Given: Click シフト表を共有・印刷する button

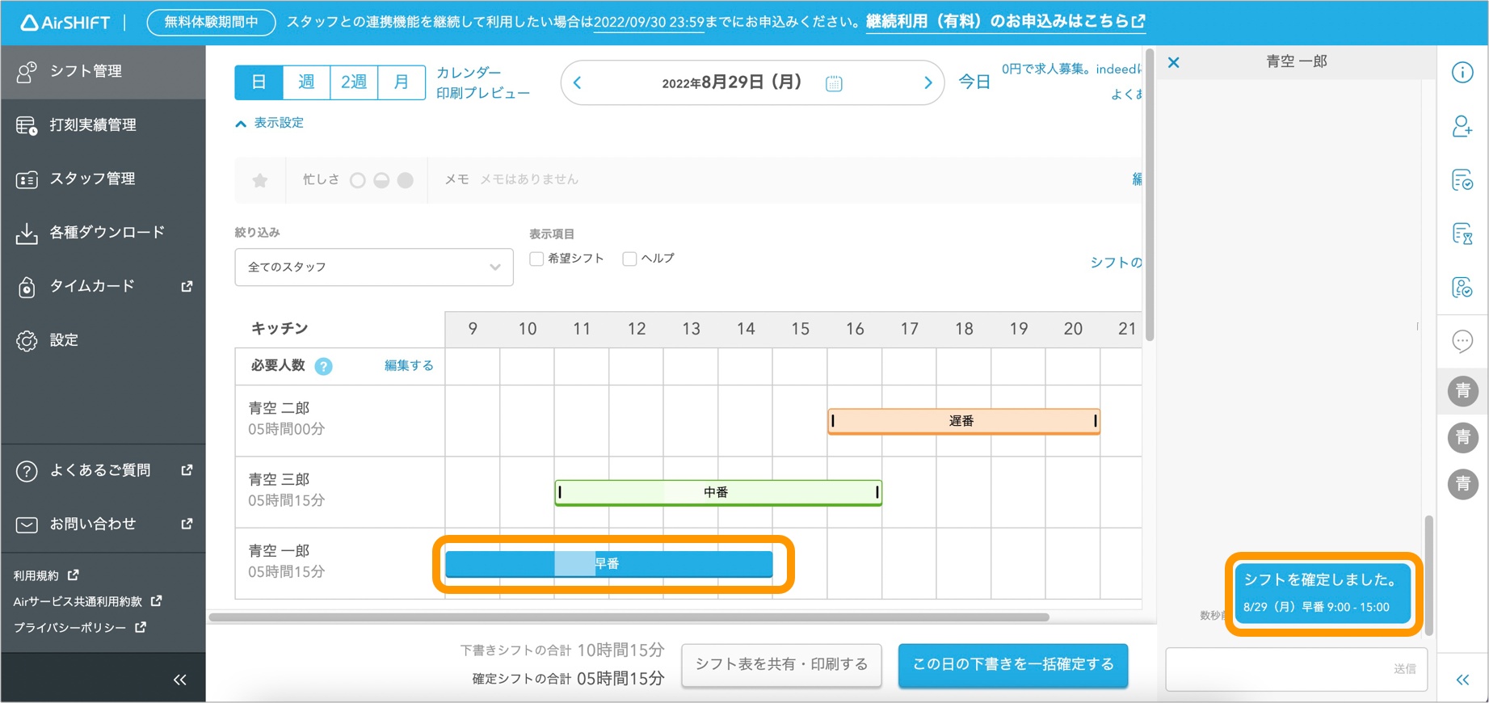Looking at the screenshot, I should (x=781, y=664).
